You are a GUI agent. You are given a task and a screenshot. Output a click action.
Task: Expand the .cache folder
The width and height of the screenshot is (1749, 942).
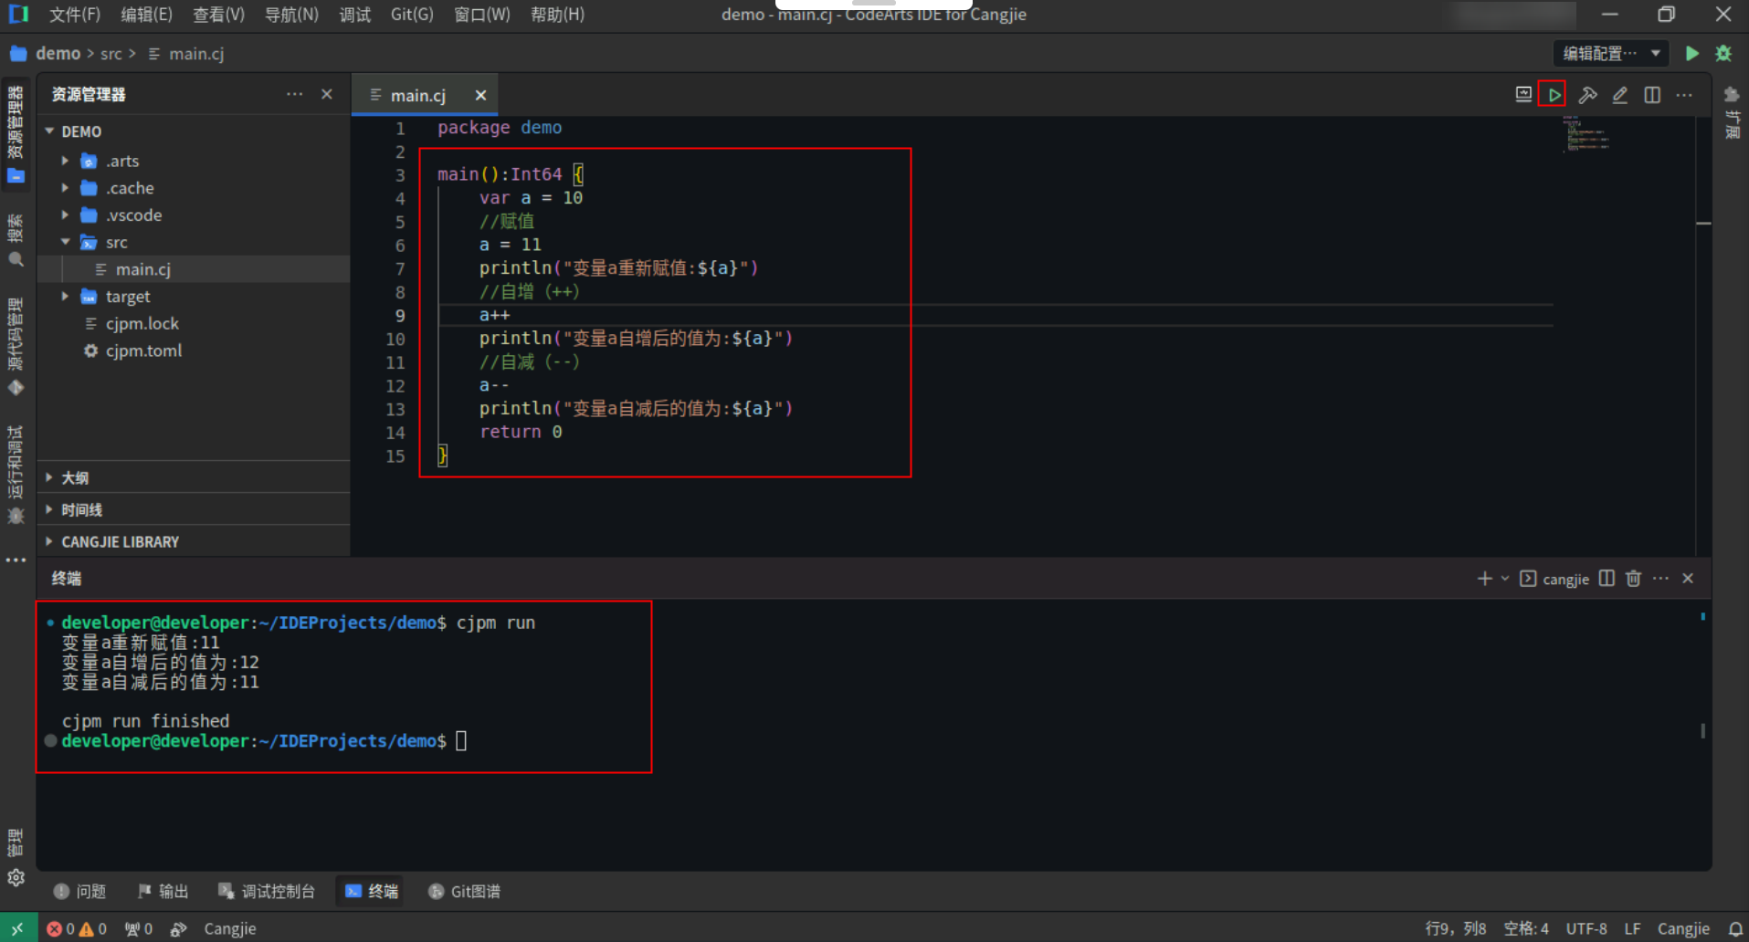[65, 188]
